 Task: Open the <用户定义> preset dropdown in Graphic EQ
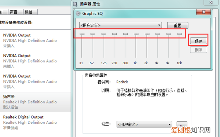[121, 25]
